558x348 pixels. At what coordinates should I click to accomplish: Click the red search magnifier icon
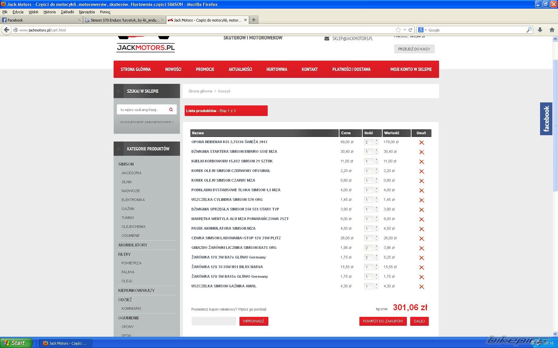[x=171, y=110]
